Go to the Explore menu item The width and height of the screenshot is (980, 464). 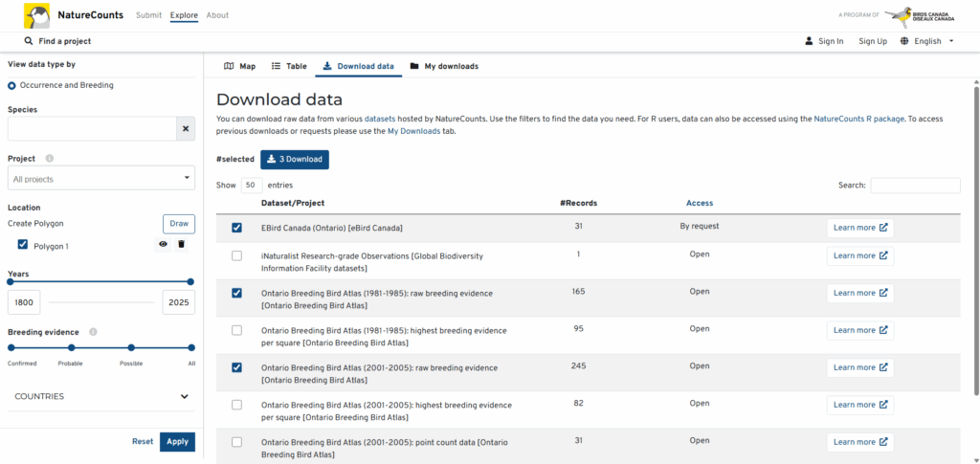click(x=184, y=15)
